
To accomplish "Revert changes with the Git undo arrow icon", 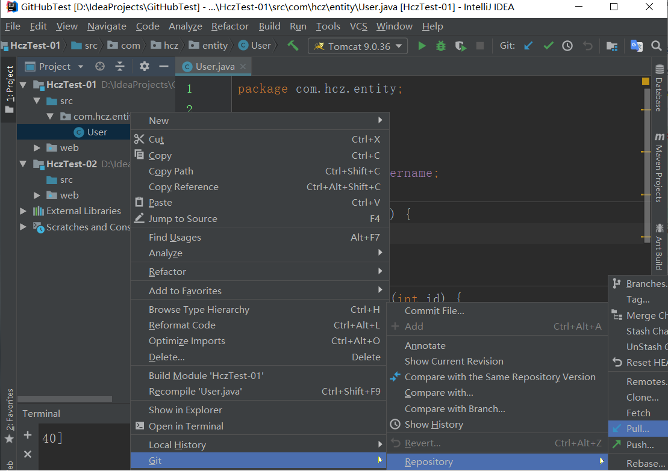I will pyautogui.click(x=588, y=46).
